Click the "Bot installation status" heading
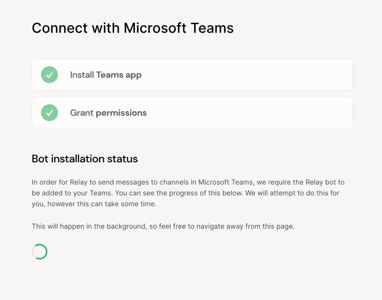382x300 pixels. (85, 159)
